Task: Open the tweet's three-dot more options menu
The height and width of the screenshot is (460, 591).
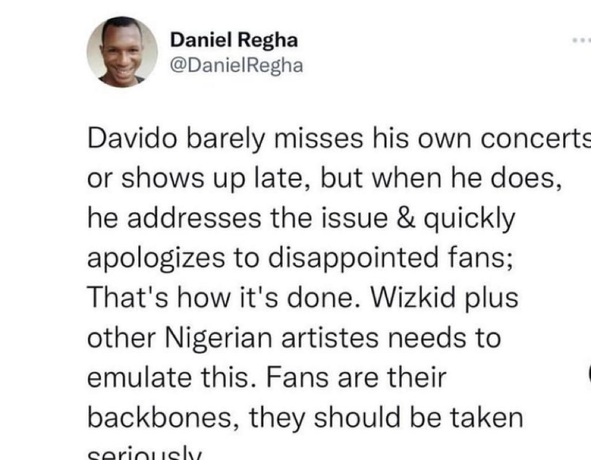Action: [582, 40]
